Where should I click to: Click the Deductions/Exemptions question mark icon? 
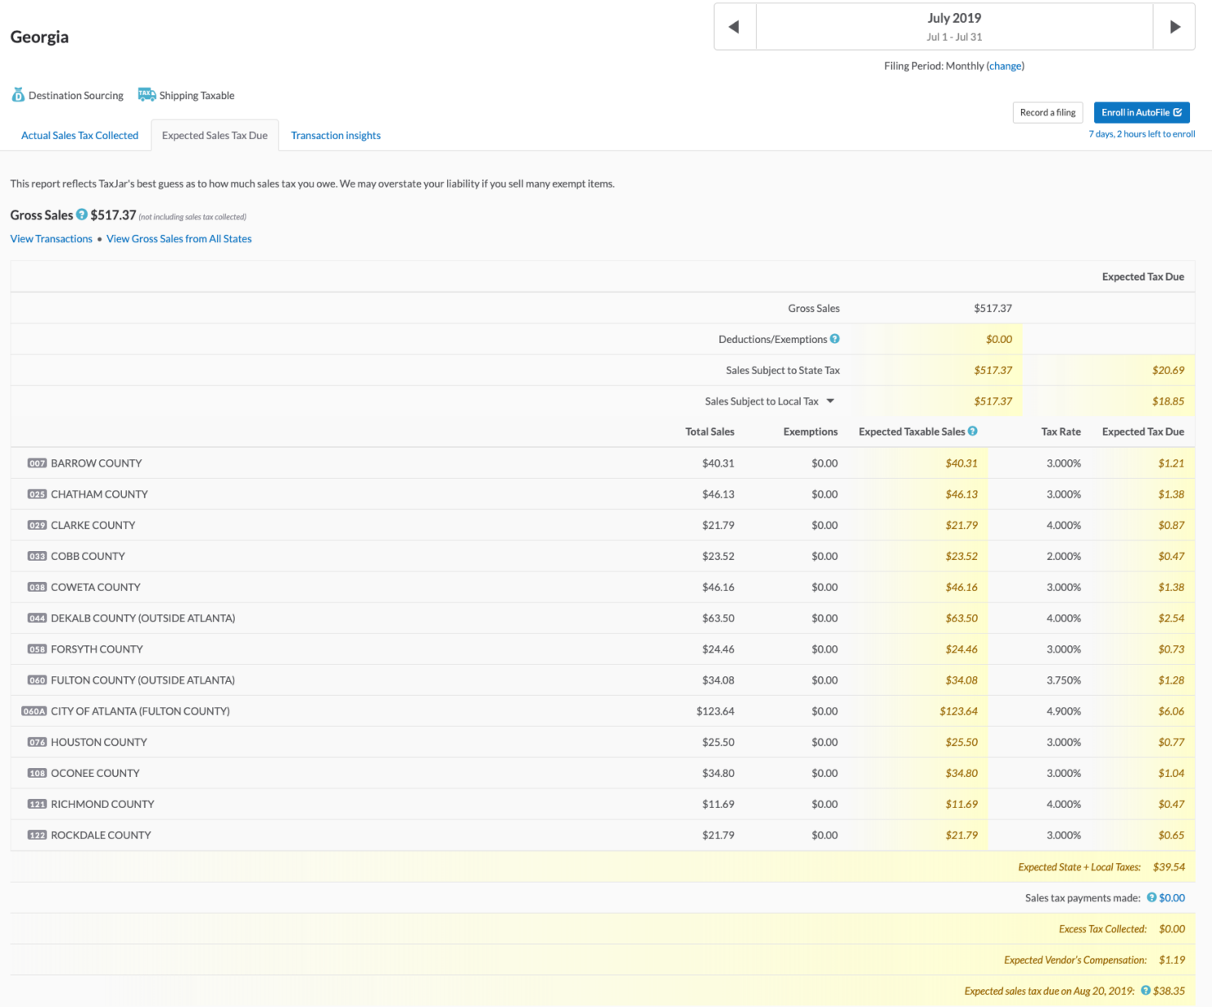(836, 338)
